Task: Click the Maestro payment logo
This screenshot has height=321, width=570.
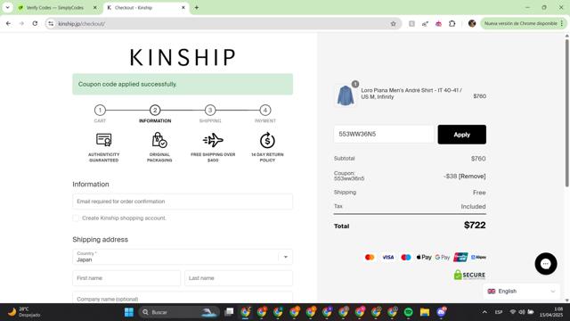Action: coord(406,258)
